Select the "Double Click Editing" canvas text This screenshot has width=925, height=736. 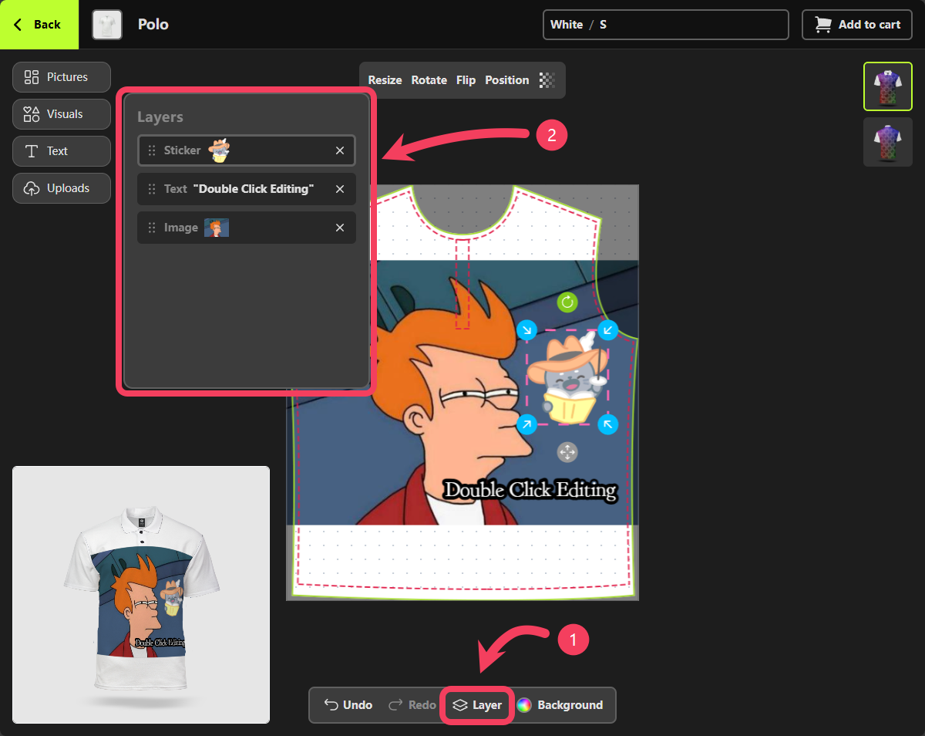[x=530, y=491]
